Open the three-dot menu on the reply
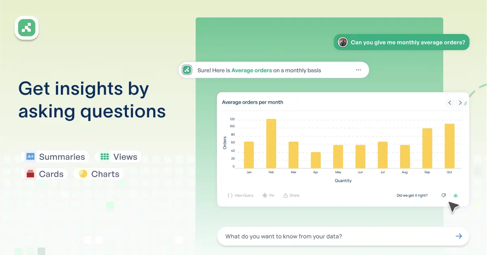 [x=358, y=70]
